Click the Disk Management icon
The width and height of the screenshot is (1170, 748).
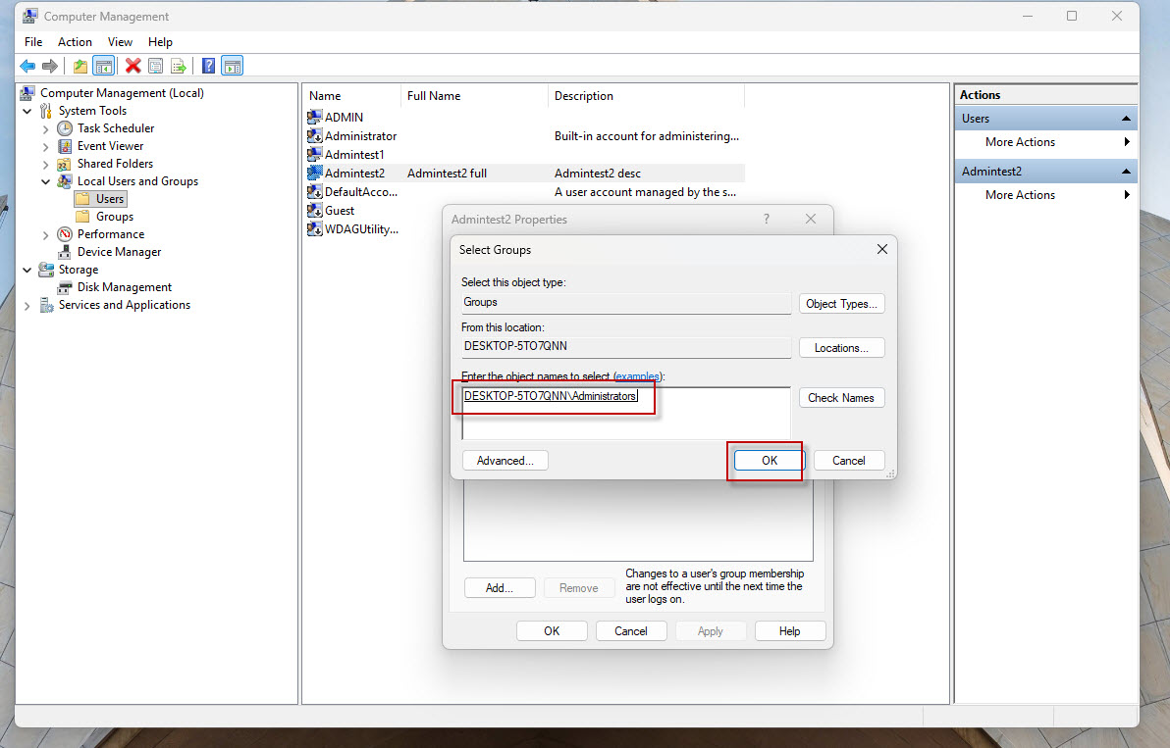pyautogui.click(x=65, y=287)
